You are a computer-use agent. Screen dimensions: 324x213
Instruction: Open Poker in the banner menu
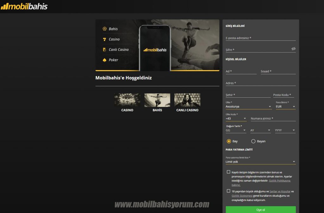coord(114,60)
